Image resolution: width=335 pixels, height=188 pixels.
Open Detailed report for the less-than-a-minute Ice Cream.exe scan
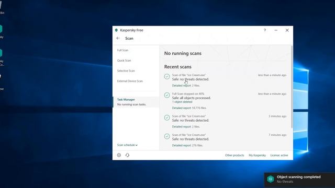(x=182, y=86)
